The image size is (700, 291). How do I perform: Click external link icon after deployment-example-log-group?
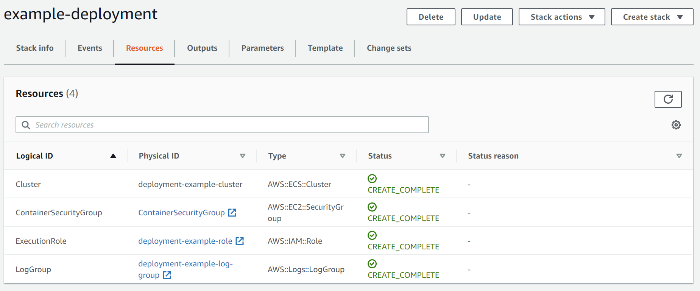click(167, 275)
